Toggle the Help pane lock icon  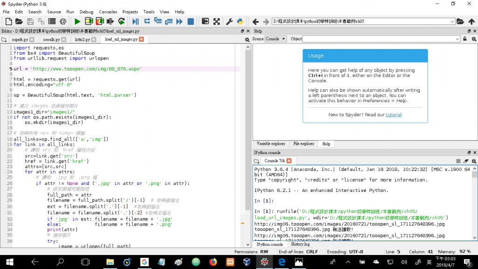tap(464, 39)
